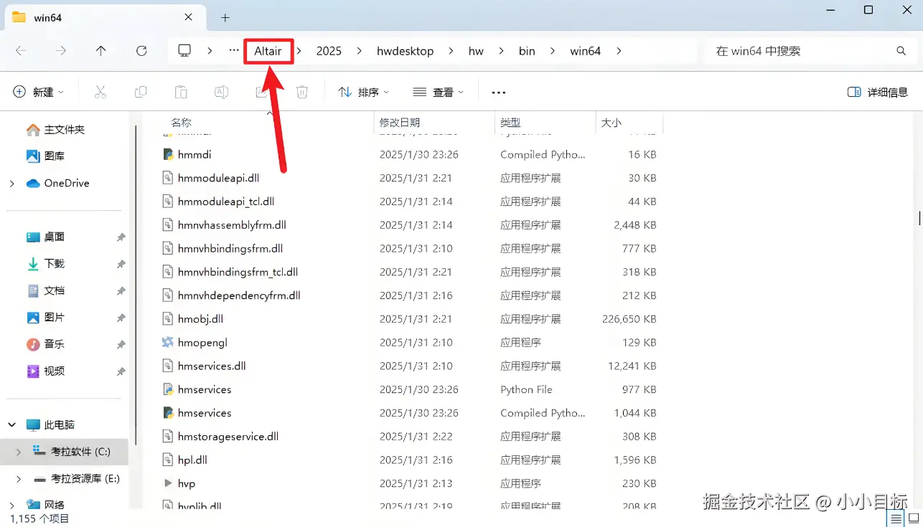Select the win64 tab title
The image size is (923, 527).
coord(48,17)
